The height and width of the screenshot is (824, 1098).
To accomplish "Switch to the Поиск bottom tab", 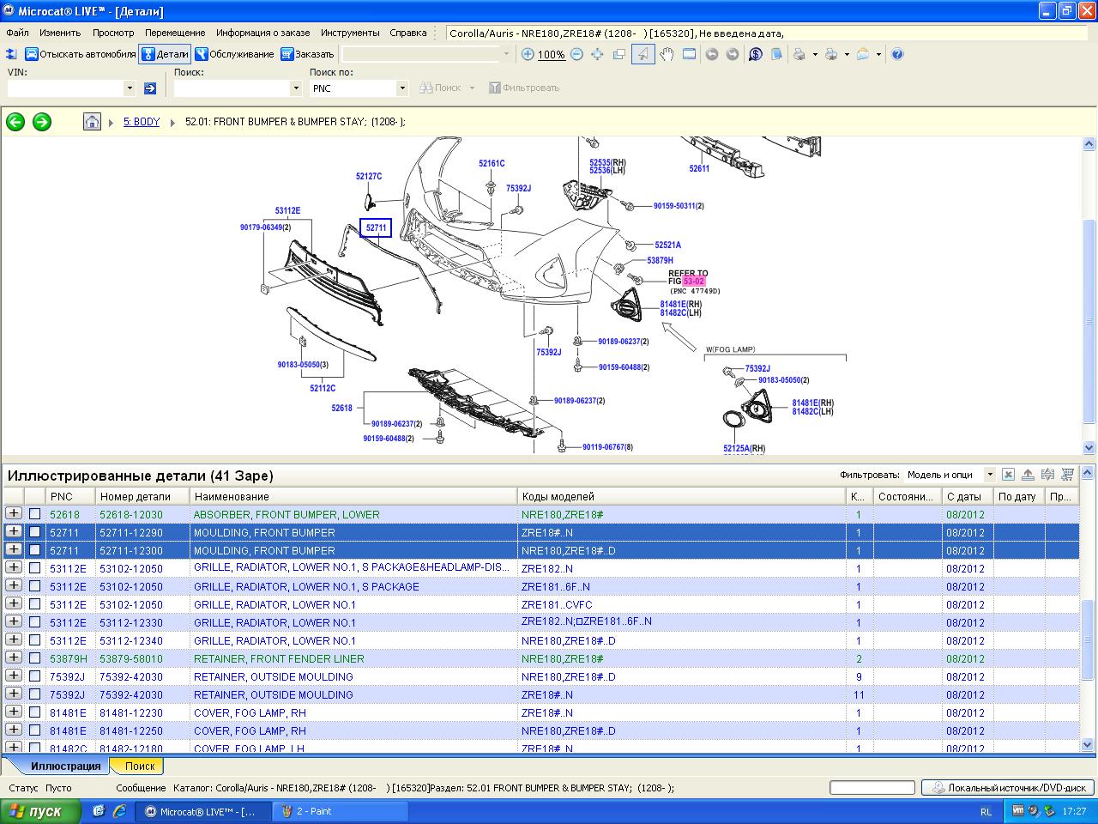I will click(x=140, y=766).
